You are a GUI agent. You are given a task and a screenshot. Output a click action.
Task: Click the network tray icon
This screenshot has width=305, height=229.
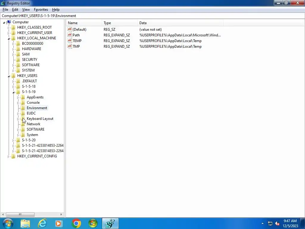pos(270,223)
